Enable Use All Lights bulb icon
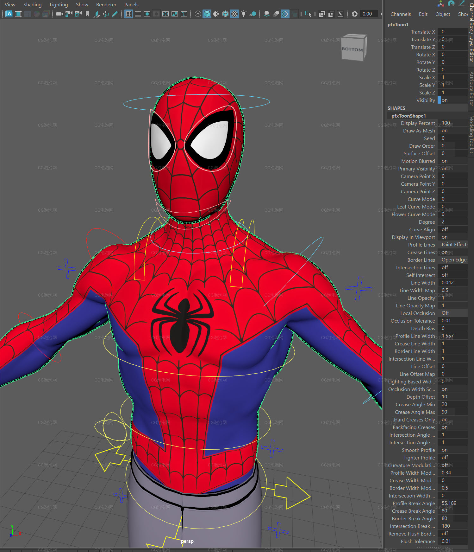474x552 pixels. click(x=244, y=14)
